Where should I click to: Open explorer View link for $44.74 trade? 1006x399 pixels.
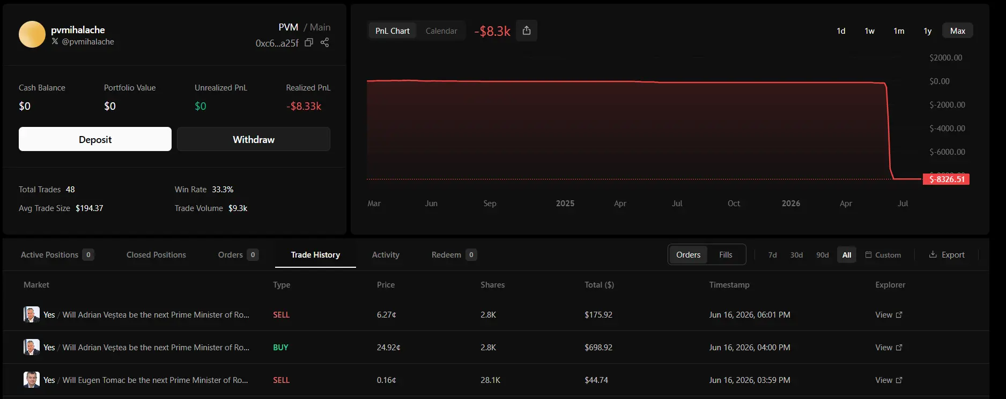click(x=889, y=380)
